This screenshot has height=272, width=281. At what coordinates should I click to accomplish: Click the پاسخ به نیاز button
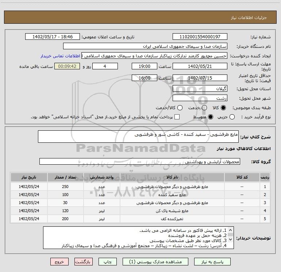tap(212, 262)
